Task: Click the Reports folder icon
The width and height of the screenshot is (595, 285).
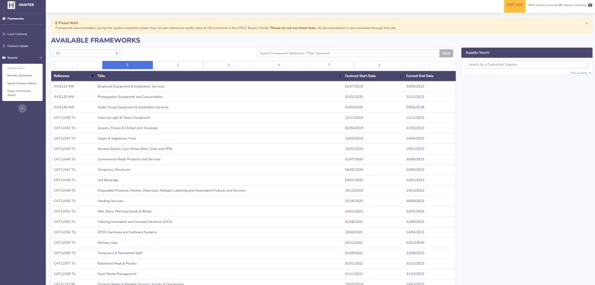Action: click(4, 58)
